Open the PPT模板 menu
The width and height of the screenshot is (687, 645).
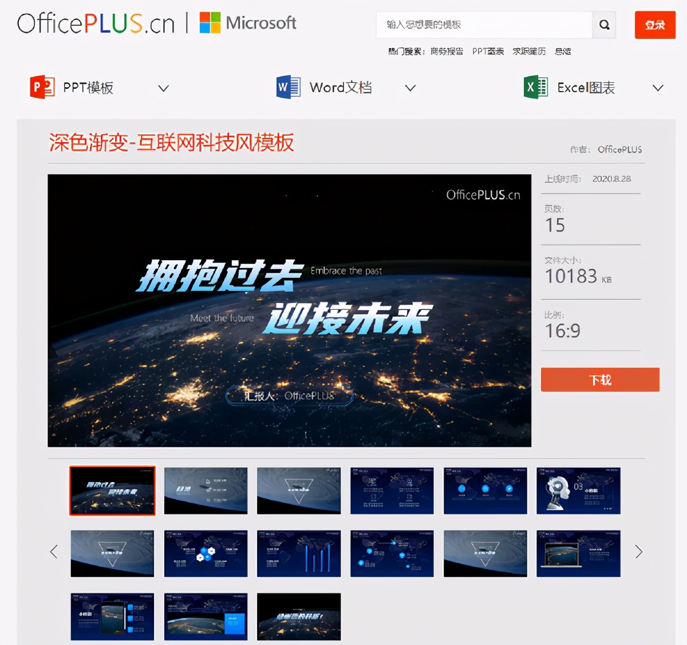88,87
